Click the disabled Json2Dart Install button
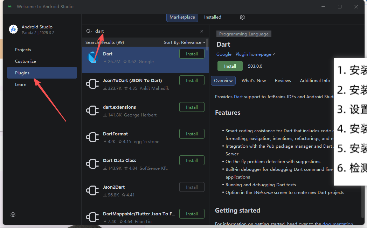 [x=192, y=187]
